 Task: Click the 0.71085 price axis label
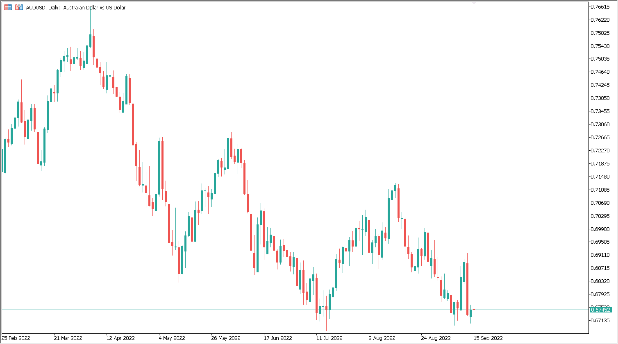coord(601,190)
